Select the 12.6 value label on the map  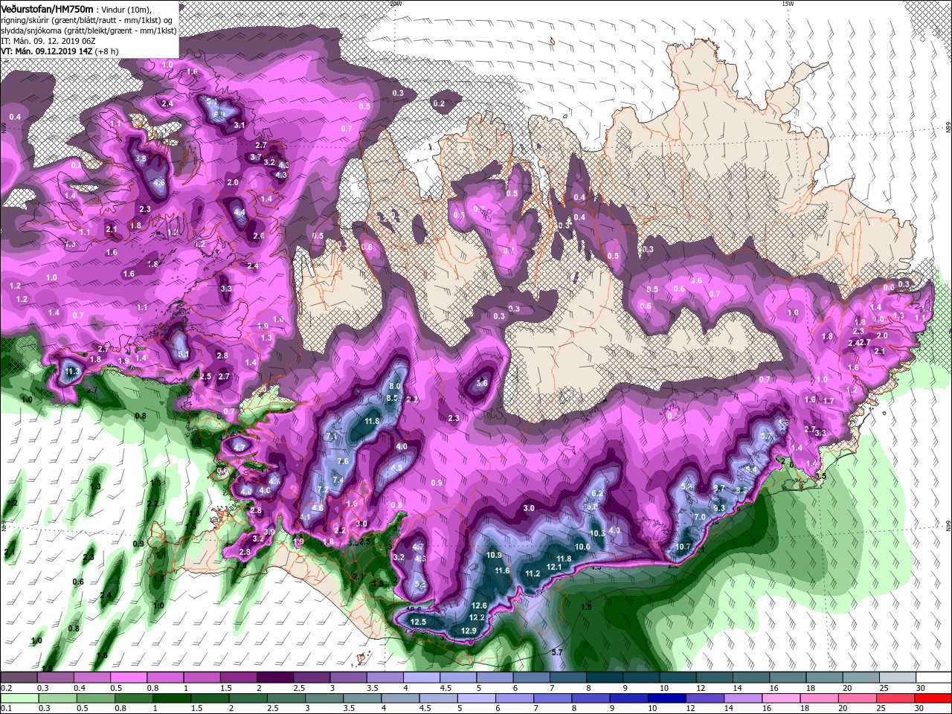(479, 605)
